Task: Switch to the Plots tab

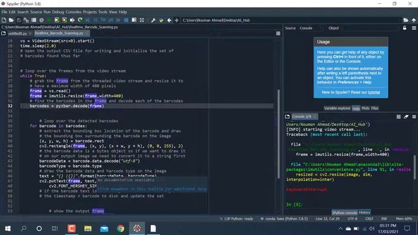Action: 365,108
